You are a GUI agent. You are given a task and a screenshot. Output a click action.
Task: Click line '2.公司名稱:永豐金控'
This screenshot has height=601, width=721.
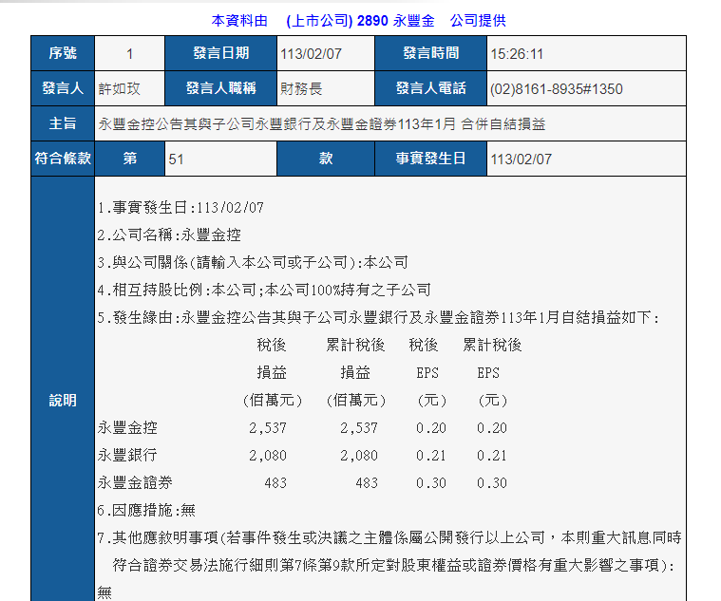point(169,235)
